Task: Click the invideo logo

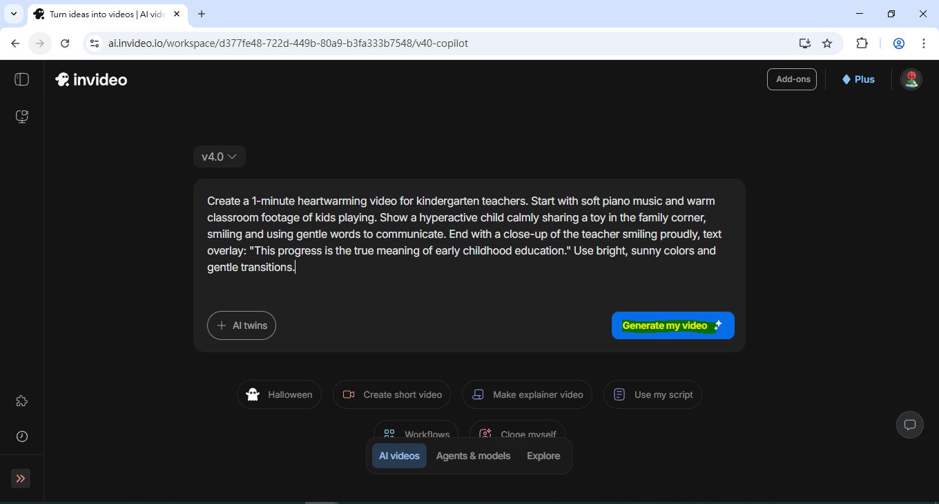Action: pyautogui.click(x=91, y=79)
